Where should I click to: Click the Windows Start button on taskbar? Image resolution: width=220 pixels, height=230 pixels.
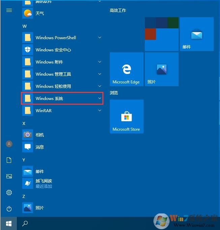[9, 224]
